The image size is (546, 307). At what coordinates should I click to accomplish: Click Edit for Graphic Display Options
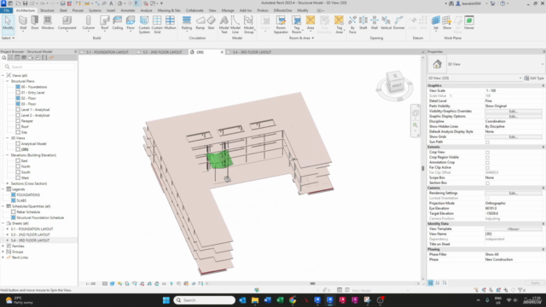click(x=514, y=116)
